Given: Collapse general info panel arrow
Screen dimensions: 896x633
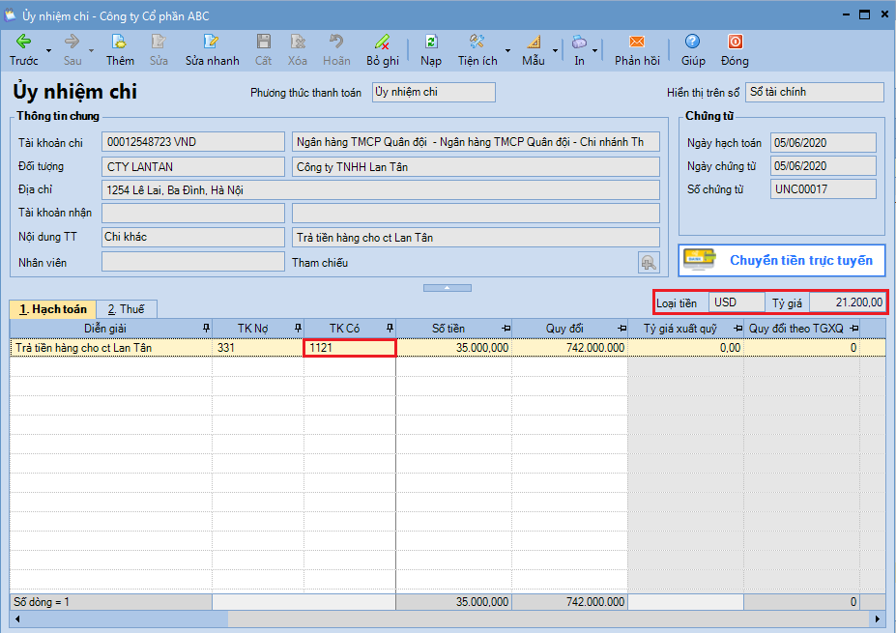Looking at the screenshot, I should click(447, 288).
